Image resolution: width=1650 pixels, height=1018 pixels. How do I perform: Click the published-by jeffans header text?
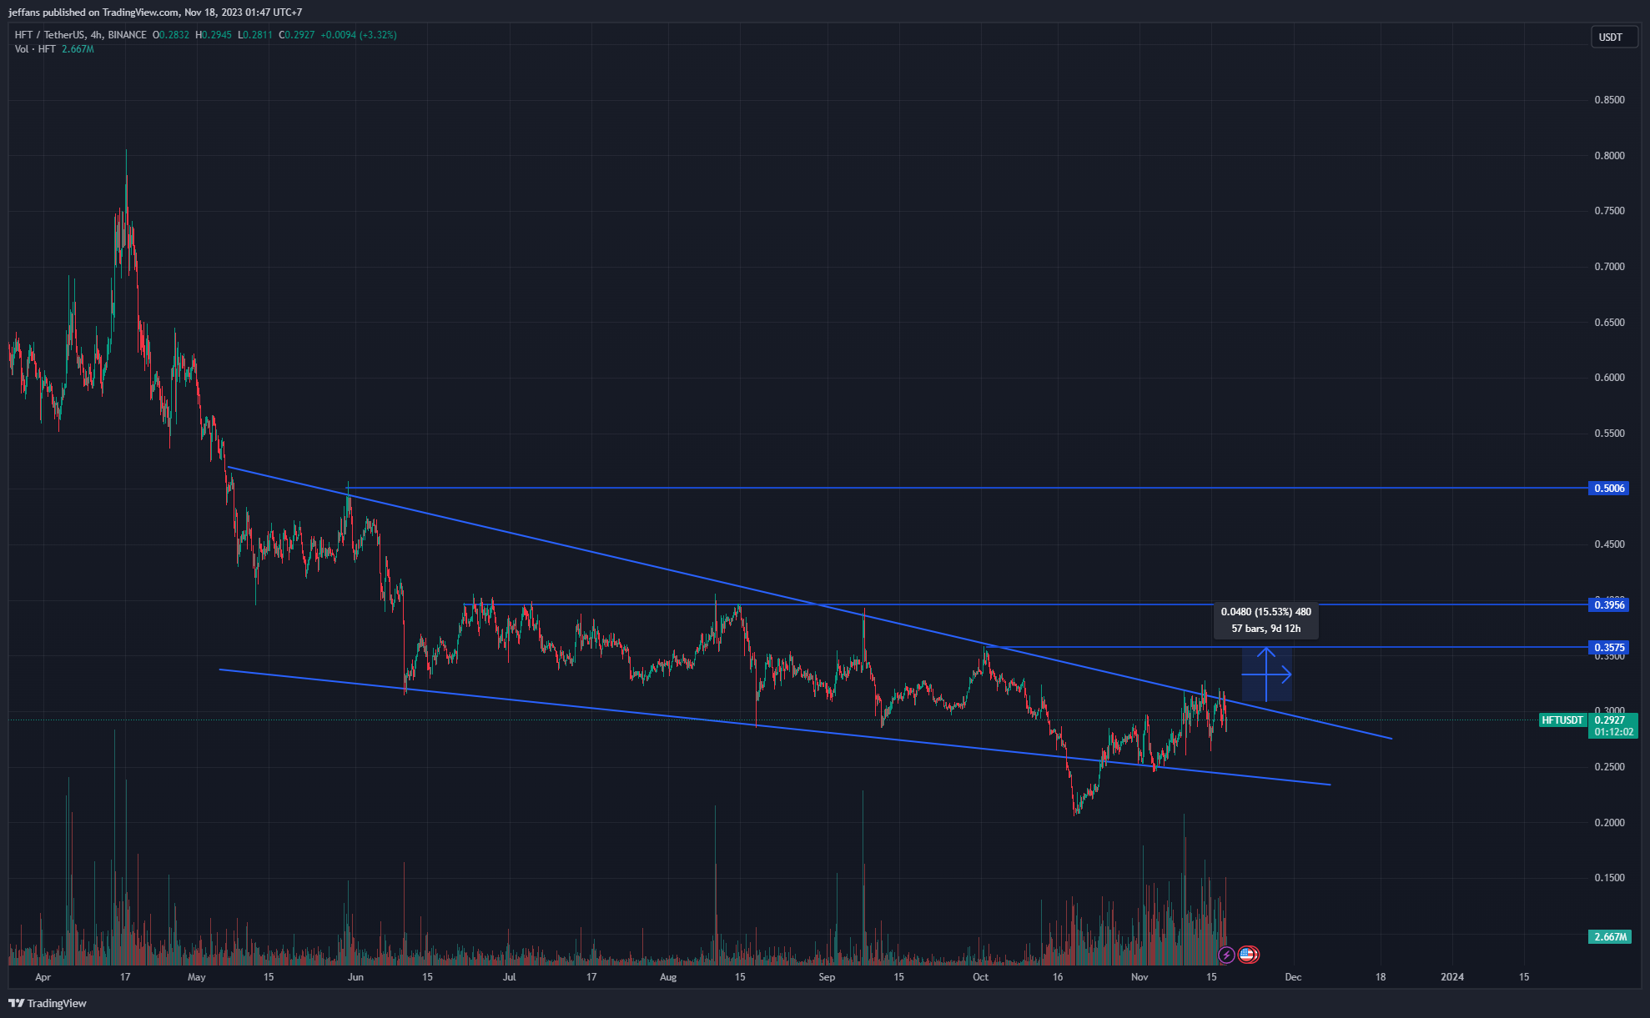[155, 13]
